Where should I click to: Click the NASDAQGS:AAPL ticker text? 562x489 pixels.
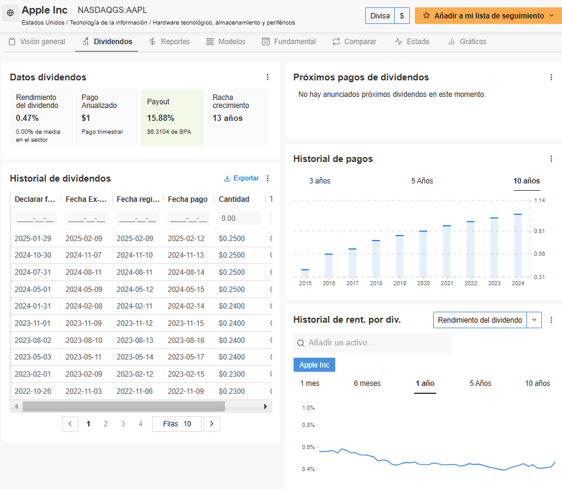112,10
